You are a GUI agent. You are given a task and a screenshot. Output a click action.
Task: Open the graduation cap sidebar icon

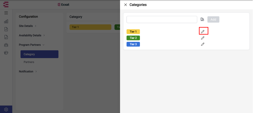click(6, 53)
